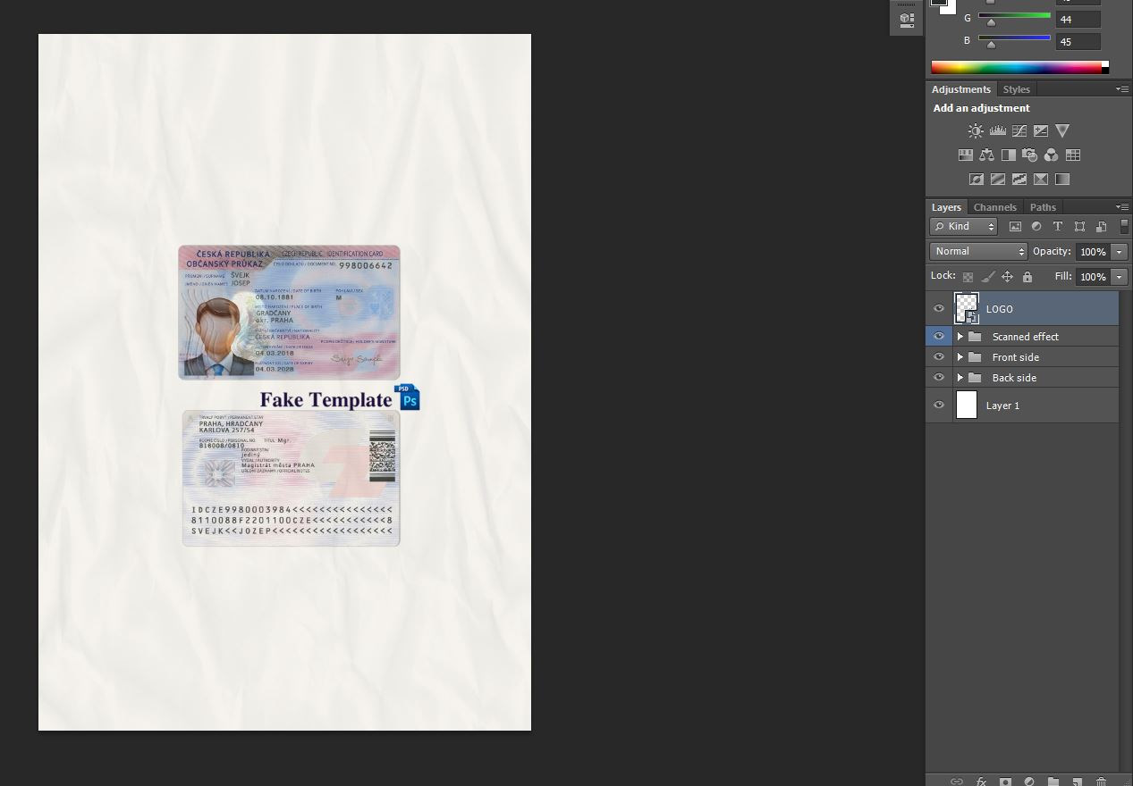Hide the LOGO layer

[939, 309]
